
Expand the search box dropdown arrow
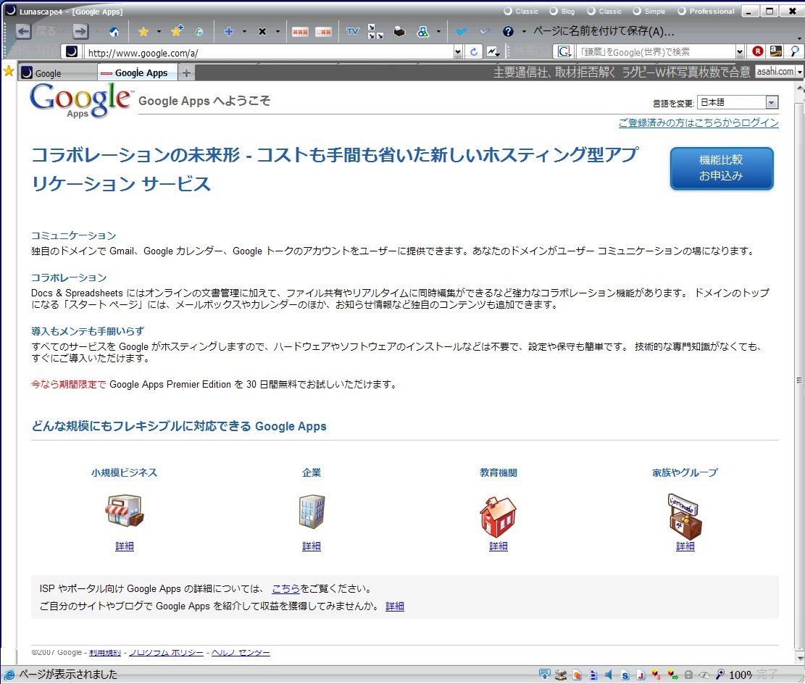point(740,52)
